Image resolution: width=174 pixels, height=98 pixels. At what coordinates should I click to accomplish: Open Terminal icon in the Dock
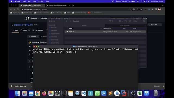pyautogui.click(x=64, y=93)
